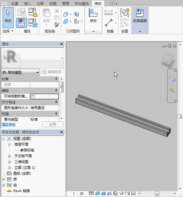Select the Split Face tool
The image size is (183, 197).
pos(77,14)
